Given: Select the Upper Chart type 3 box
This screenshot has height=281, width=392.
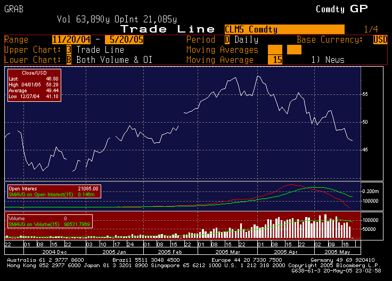Looking at the screenshot, I should (69, 50).
